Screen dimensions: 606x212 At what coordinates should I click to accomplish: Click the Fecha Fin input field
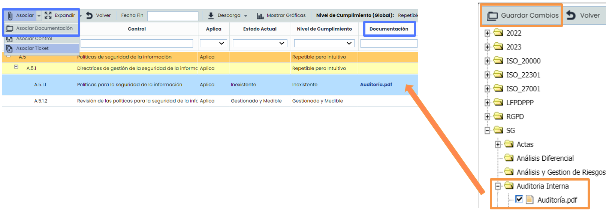point(172,16)
